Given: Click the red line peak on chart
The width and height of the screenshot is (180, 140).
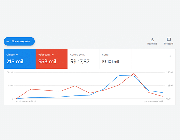Looking at the screenshot, I should 134,74.
